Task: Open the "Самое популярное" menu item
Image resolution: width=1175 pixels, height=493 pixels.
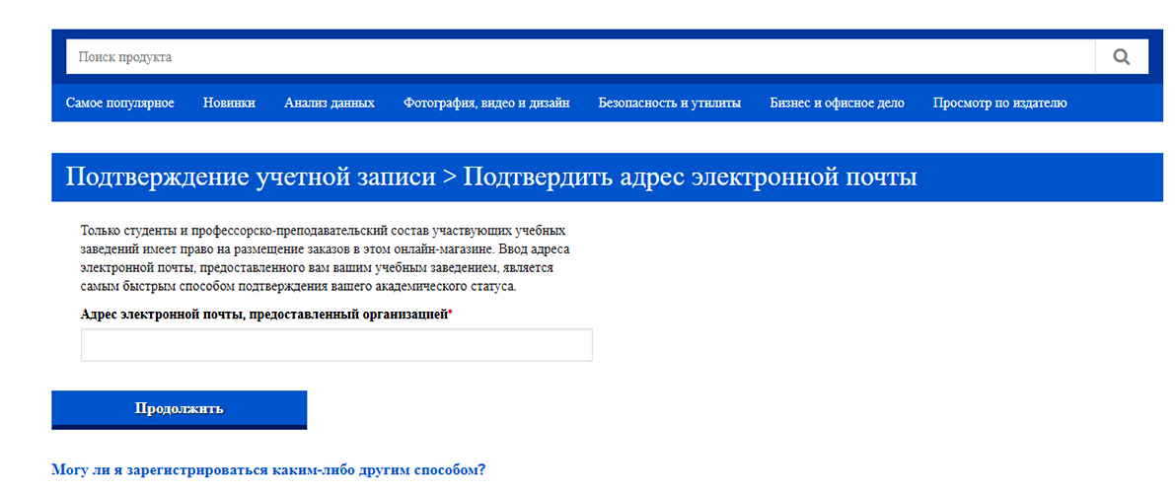Action: coord(120,103)
